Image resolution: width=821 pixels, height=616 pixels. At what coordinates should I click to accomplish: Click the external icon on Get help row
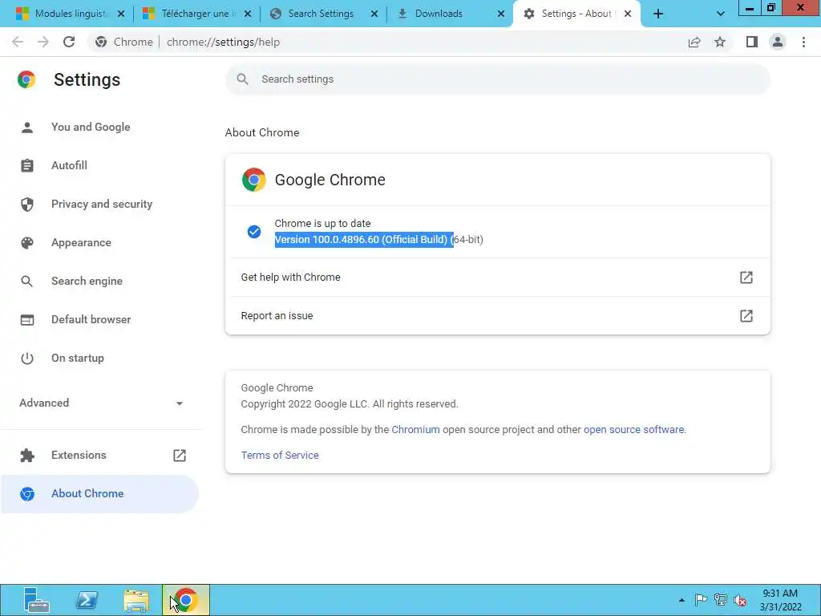click(746, 277)
